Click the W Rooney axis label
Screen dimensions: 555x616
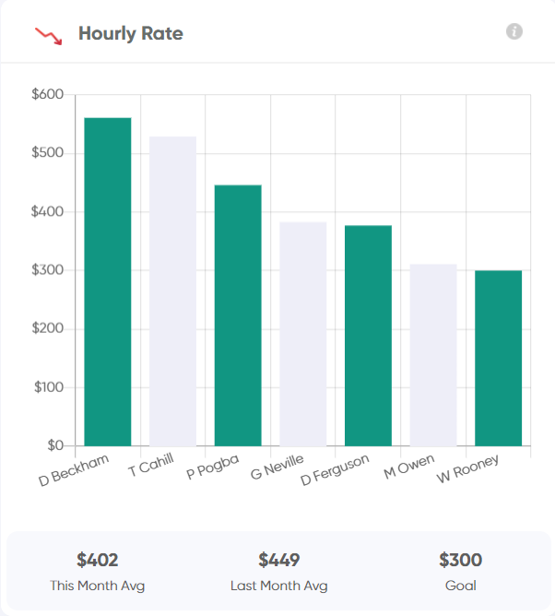tap(467, 468)
